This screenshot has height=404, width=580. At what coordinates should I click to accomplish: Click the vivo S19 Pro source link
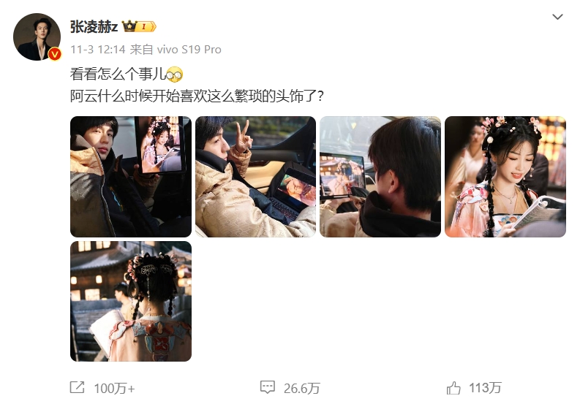189,49
